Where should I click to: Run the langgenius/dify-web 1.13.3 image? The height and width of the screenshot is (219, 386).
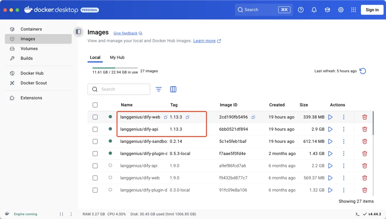[330, 117]
